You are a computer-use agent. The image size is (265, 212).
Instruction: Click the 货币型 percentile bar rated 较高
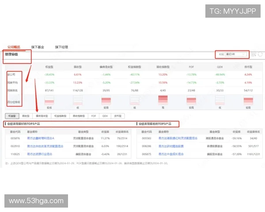click(248, 100)
